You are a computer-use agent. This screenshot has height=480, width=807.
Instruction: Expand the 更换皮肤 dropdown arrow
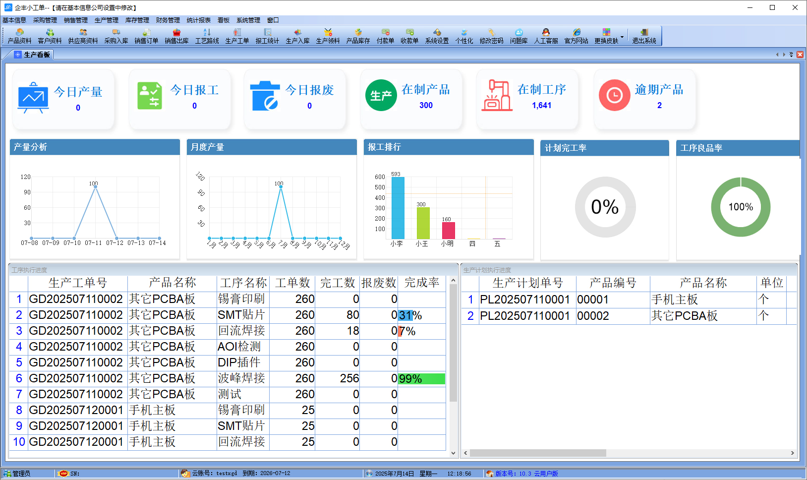[x=622, y=37]
